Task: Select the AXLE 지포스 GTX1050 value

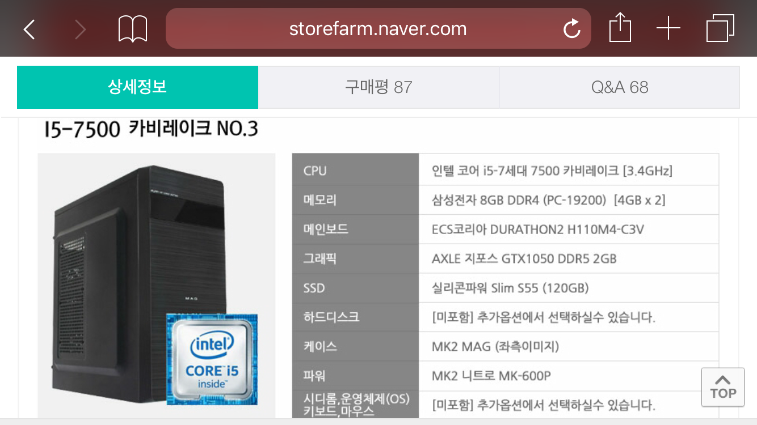Action: coord(524,258)
